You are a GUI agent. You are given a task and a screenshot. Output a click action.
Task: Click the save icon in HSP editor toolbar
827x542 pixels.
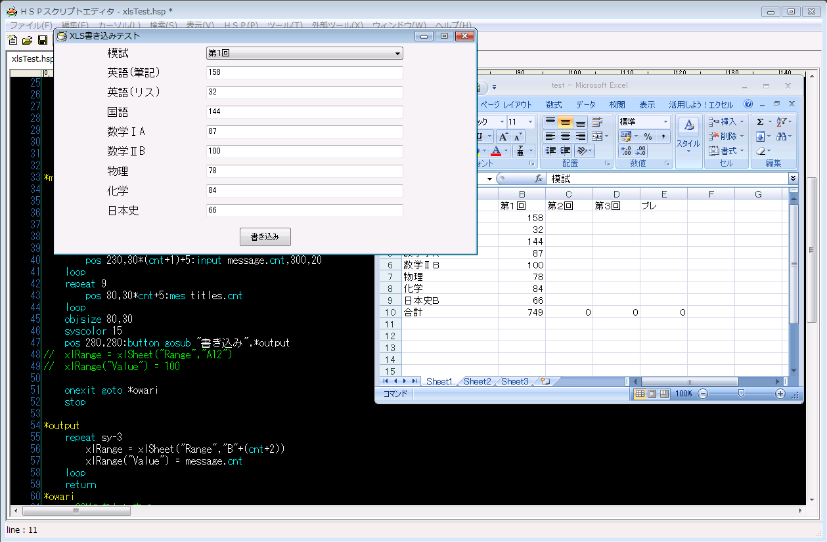coord(43,41)
